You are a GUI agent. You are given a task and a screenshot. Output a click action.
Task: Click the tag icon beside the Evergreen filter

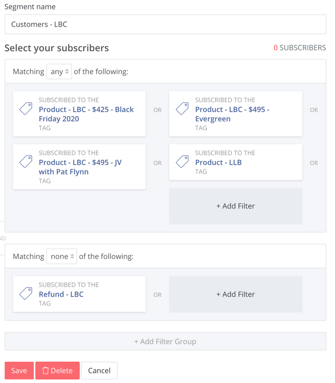click(182, 109)
